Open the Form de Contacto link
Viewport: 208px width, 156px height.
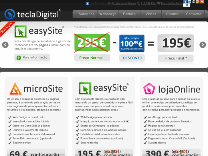[x=171, y=3]
